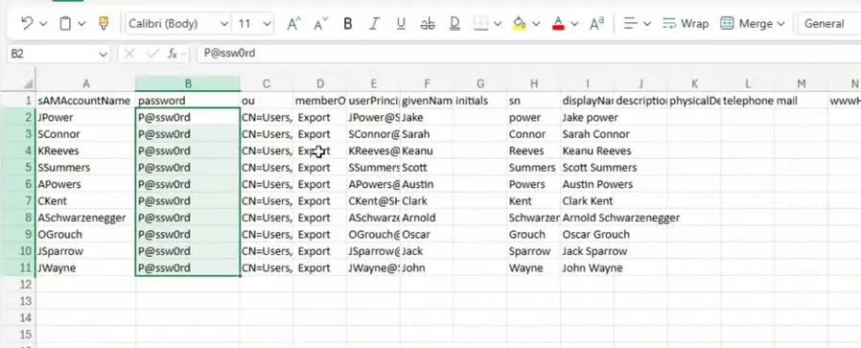Select column B header
Viewport: 861px width, 348px height.
[x=188, y=83]
